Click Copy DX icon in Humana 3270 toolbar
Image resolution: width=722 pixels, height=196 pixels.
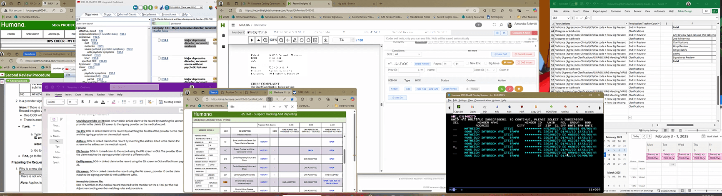pyautogui.click(x=459, y=108)
